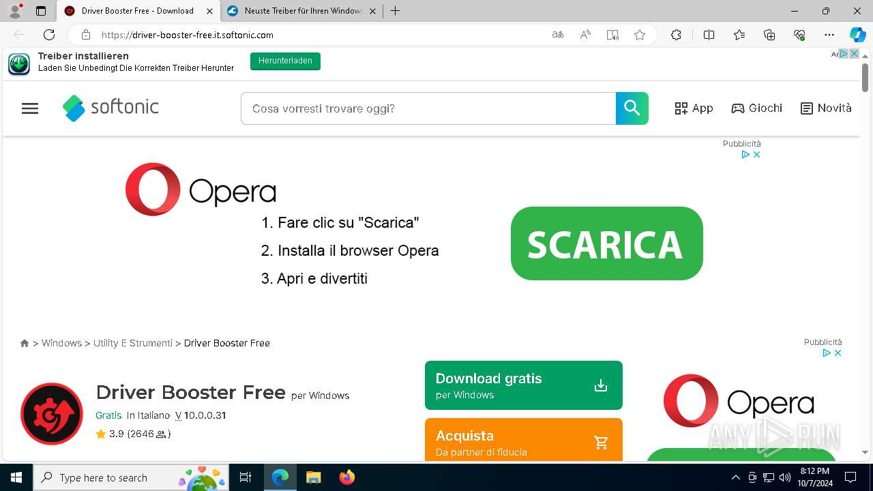
Task: Close the Neuste Treiber tab
Action: (x=372, y=11)
